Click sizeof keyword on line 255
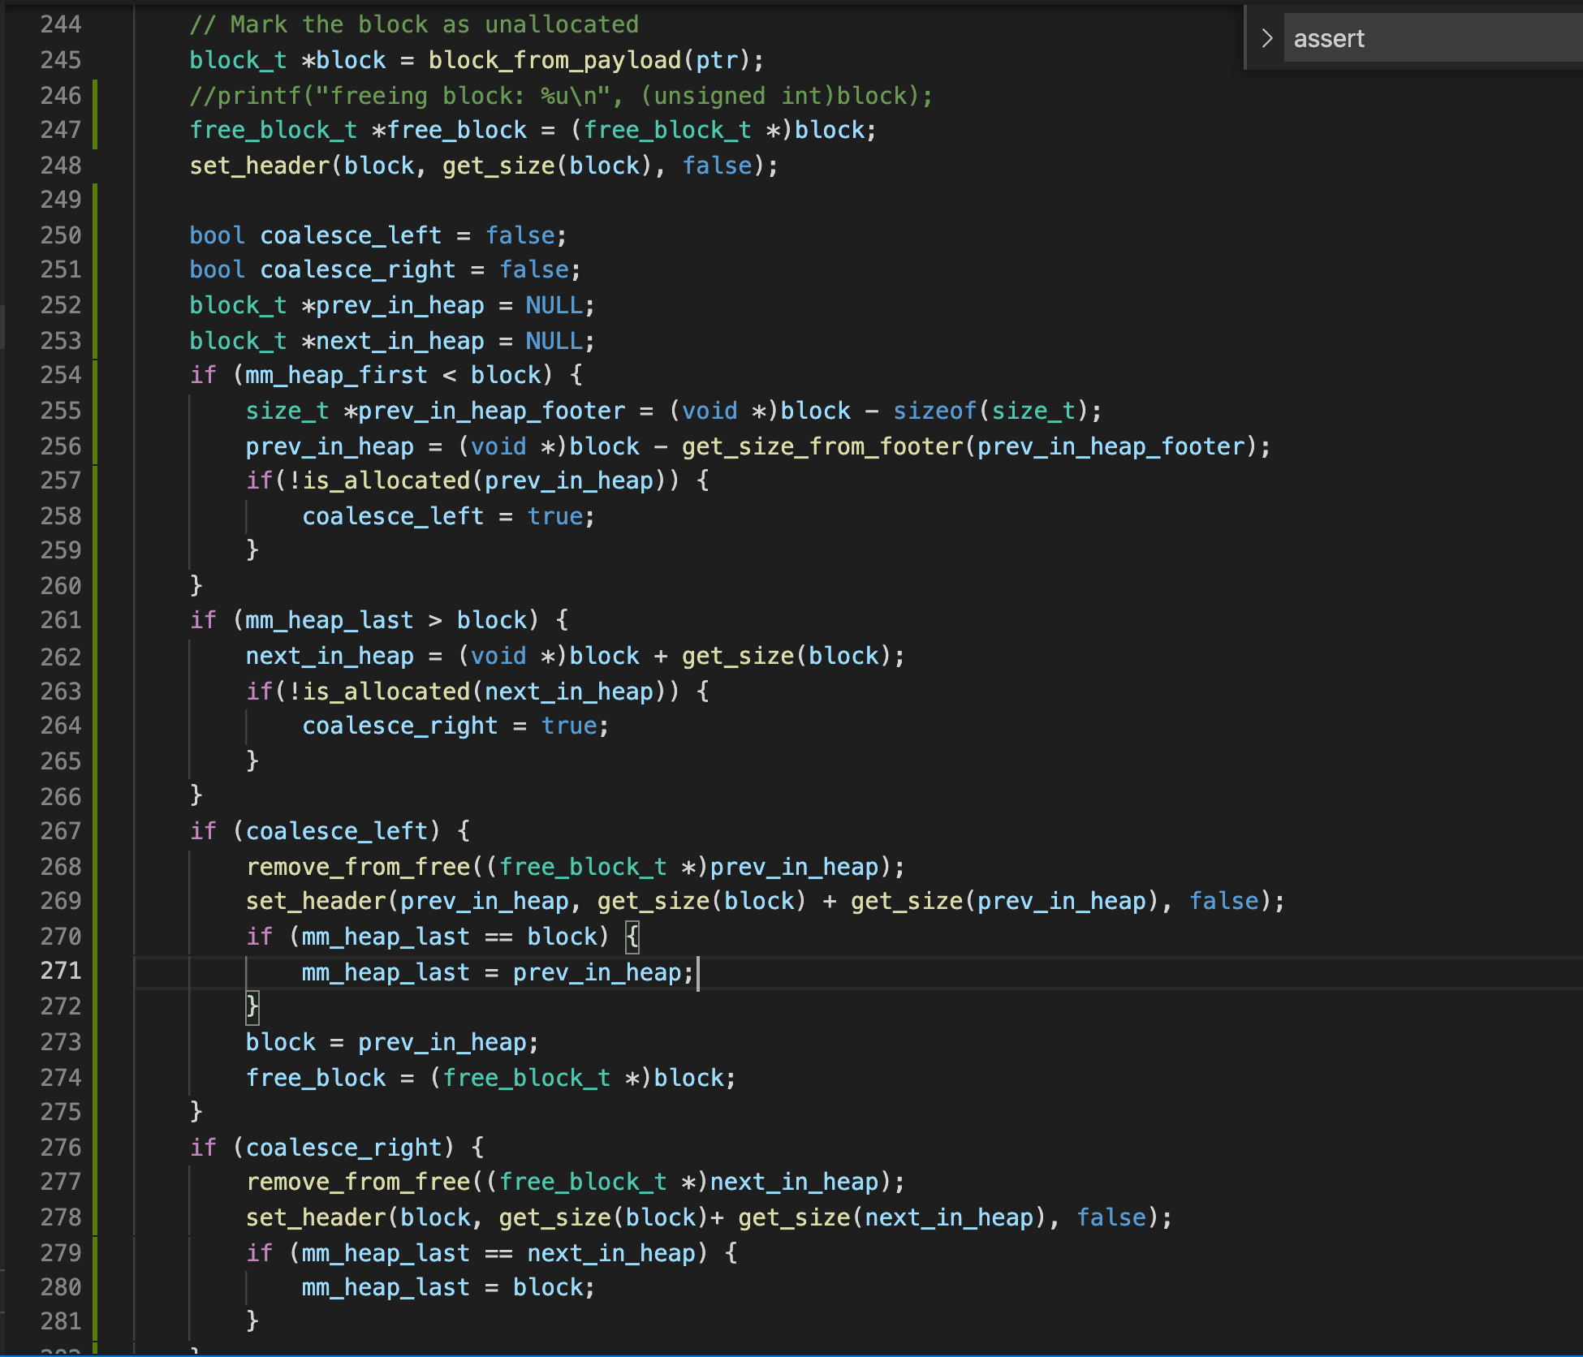The image size is (1583, 1357). click(934, 411)
